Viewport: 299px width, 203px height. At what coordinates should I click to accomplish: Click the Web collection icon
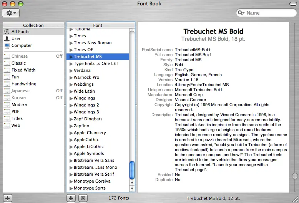tap(7, 125)
